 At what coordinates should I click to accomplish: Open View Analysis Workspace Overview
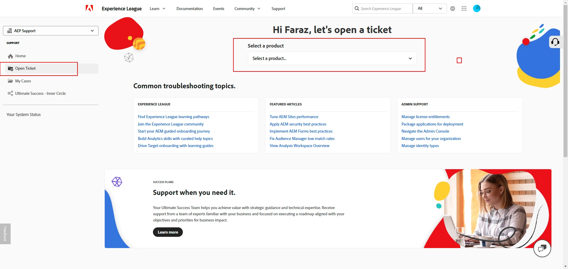tap(299, 146)
